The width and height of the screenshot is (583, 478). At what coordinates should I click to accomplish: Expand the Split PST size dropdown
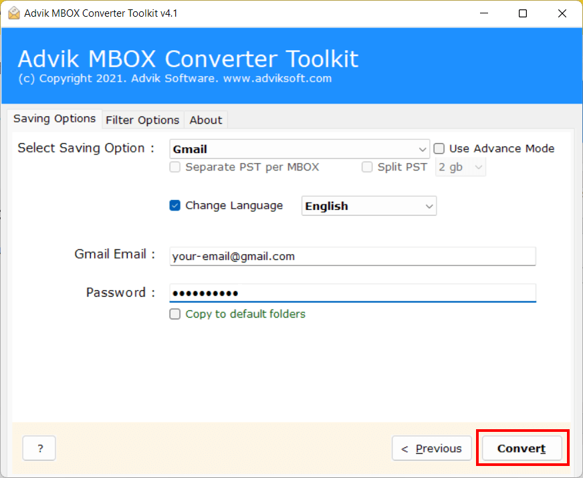[476, 167]
